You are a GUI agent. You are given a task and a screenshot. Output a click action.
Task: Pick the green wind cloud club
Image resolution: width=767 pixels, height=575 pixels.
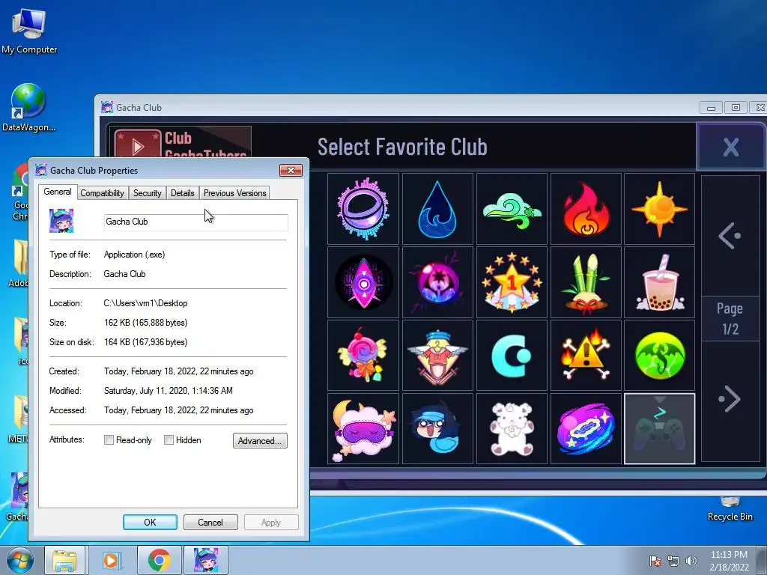point(512,209)
